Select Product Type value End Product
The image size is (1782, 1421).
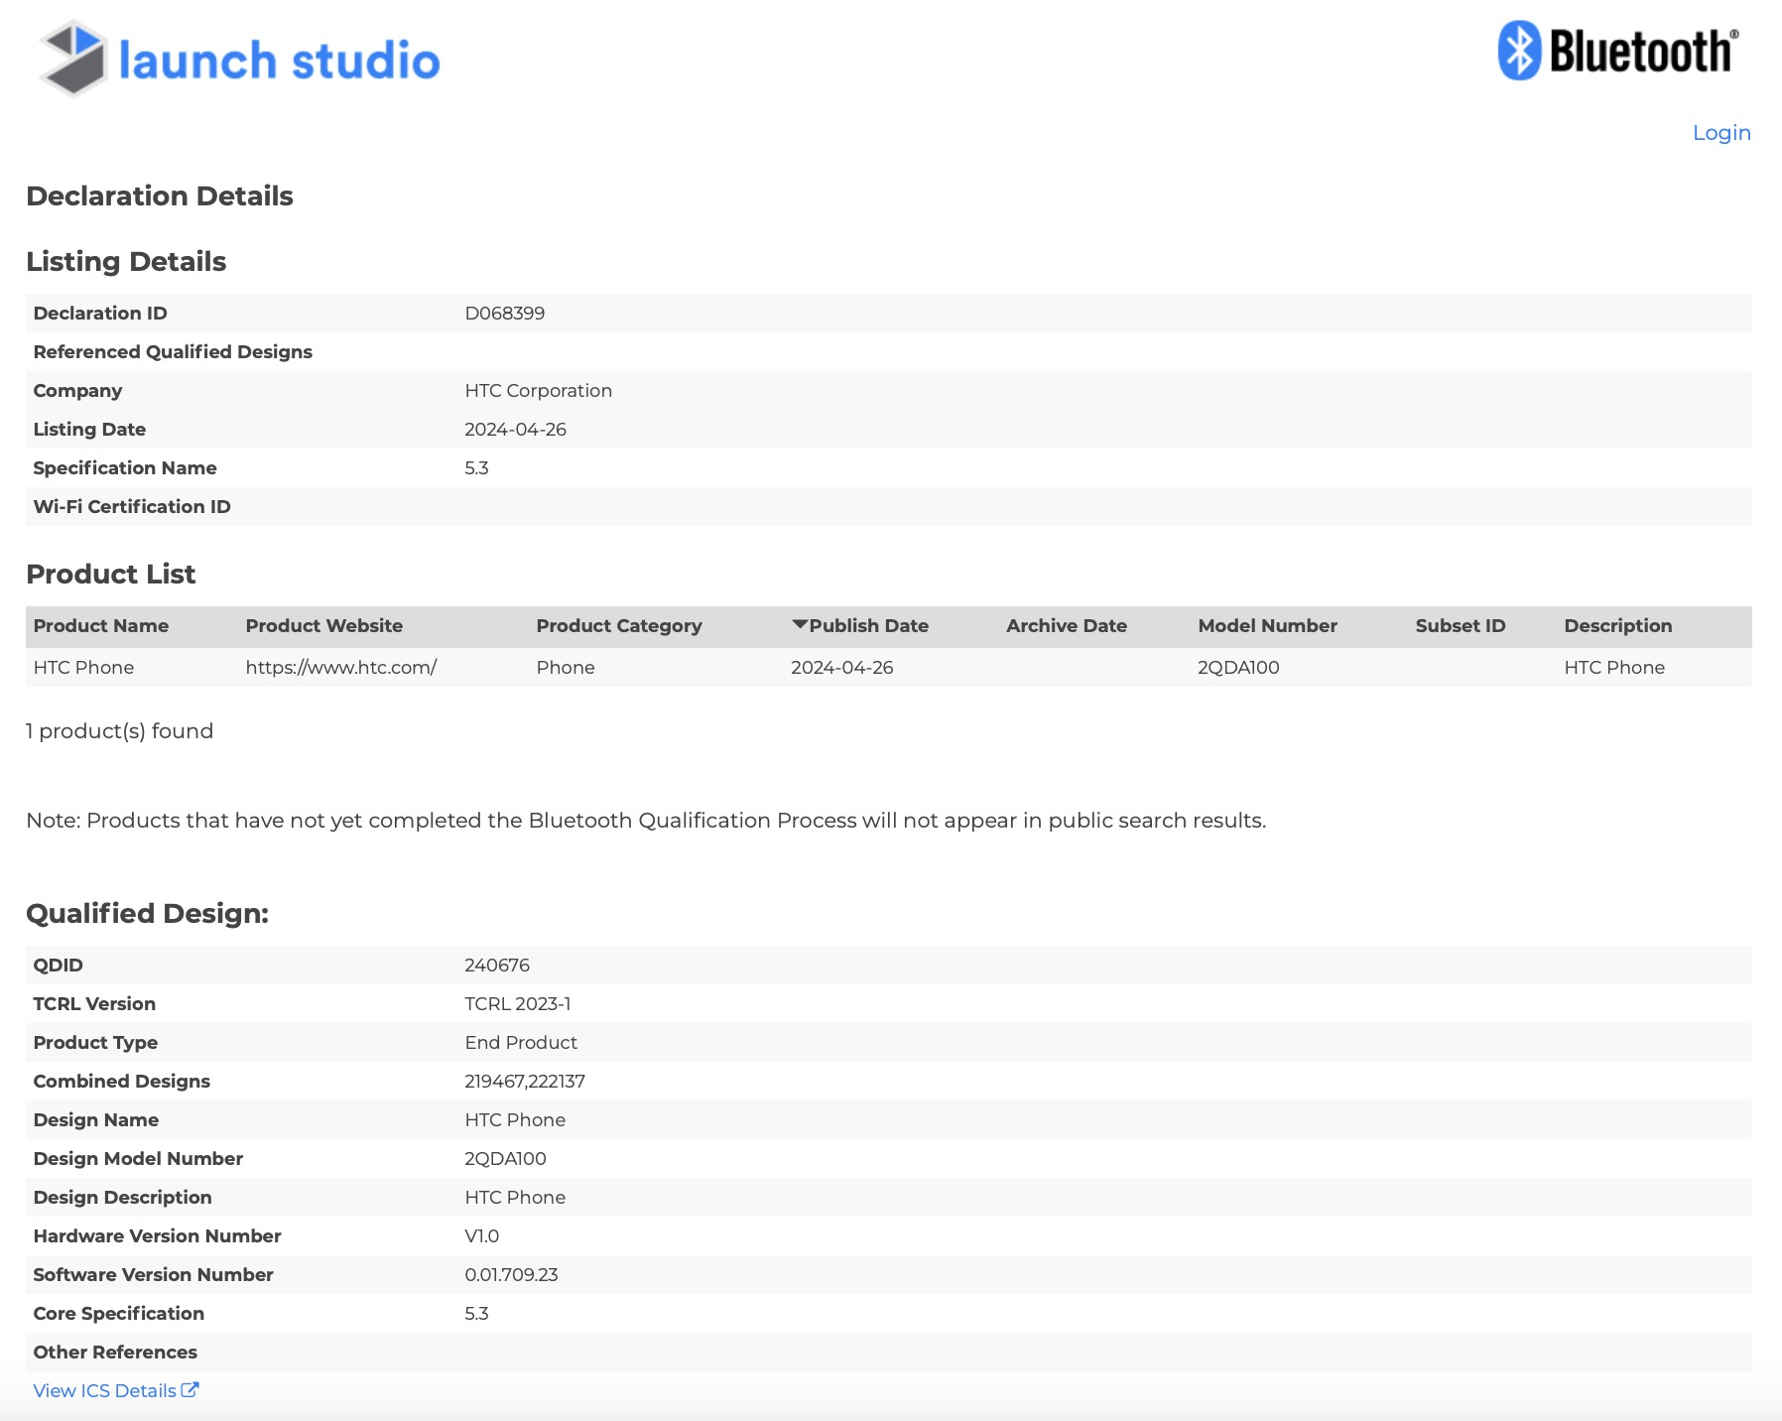pyautogui.click(x=521, y=1042)
